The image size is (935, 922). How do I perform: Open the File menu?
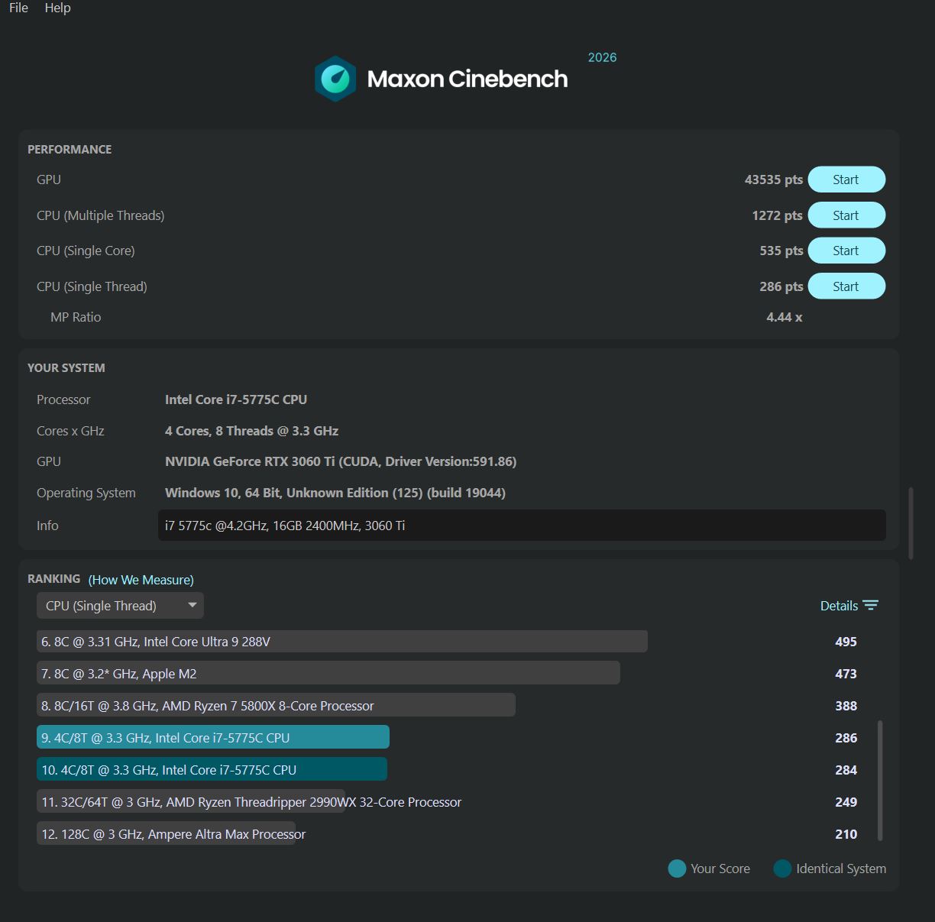[18, 8]
